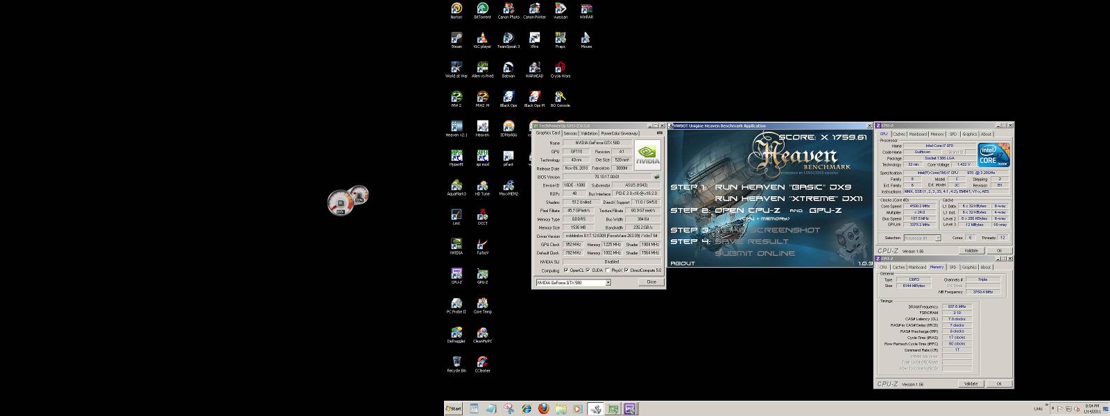
Task: Open Graphics tab in CPU-Z memory timings window
Action: point(970,267)
